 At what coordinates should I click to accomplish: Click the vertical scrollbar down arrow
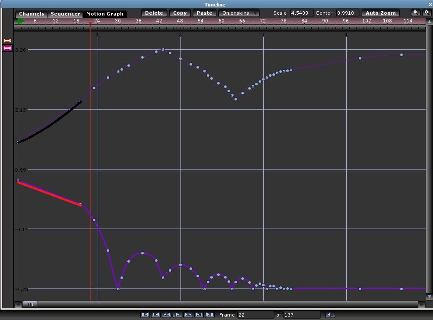click(x=429, y=297)
